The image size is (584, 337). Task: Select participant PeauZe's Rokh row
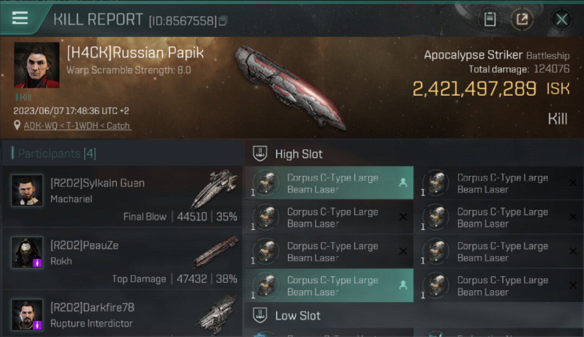click(122, 258)
